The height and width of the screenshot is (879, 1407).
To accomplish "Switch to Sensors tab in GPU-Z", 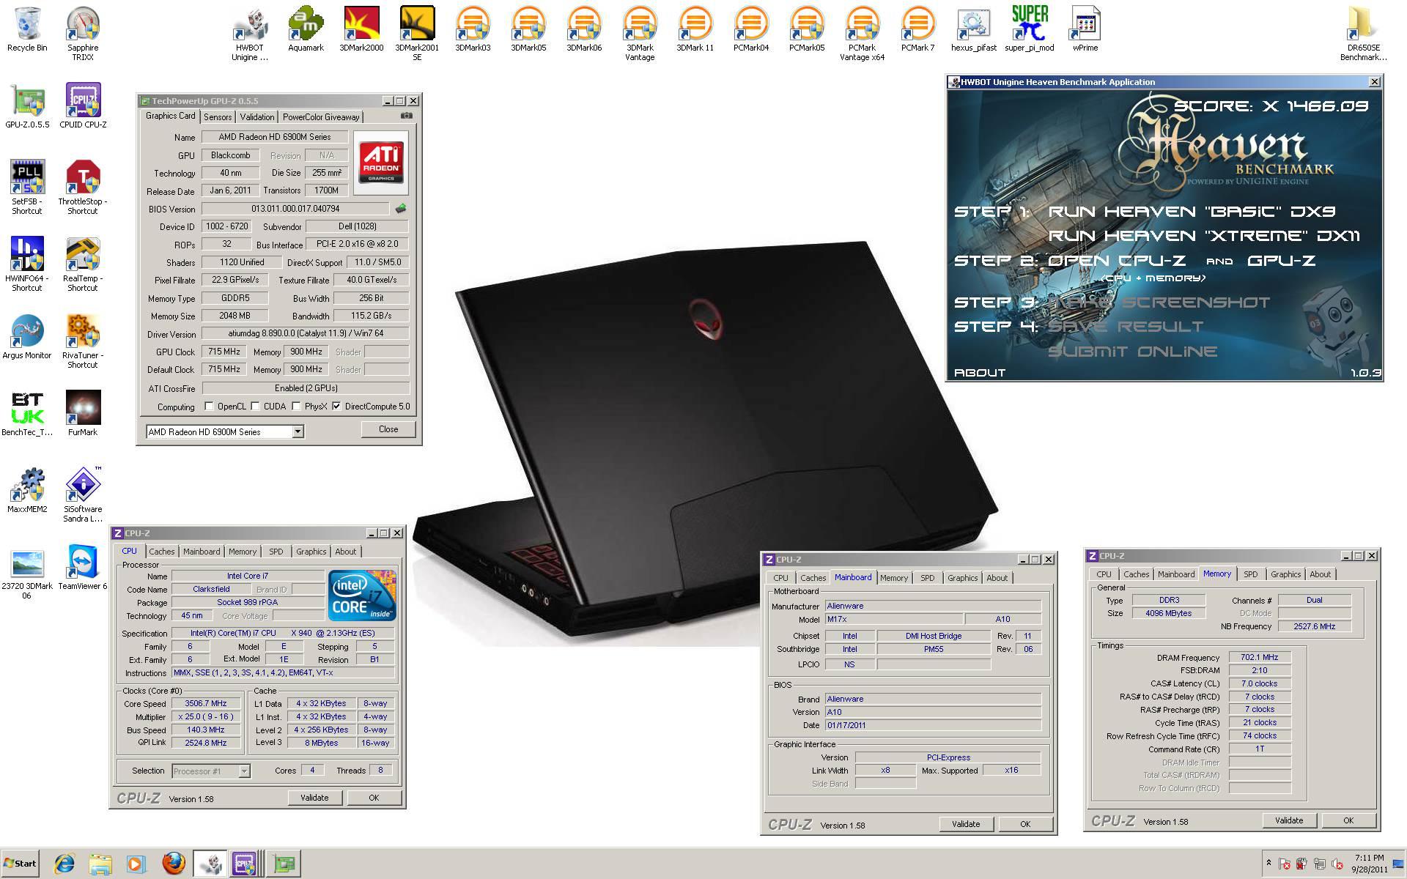I will pyautogui.click(x=218, y=117).
